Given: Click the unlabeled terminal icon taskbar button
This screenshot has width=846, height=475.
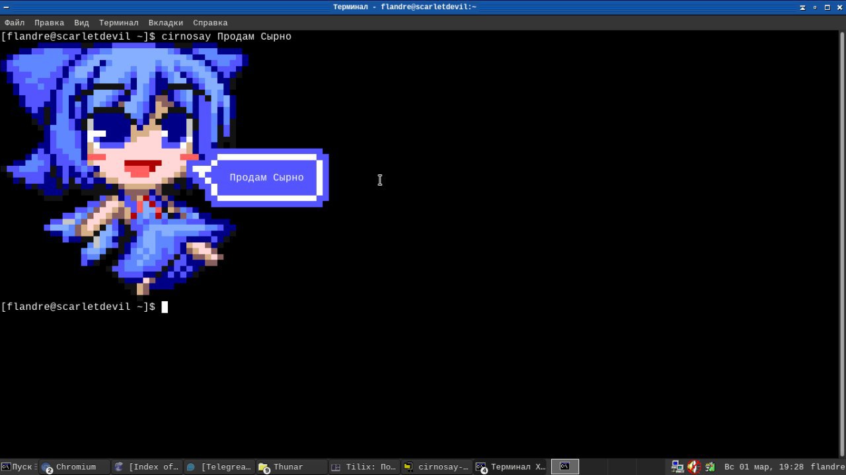Looking at the screenshot, I should (x=565, y=467).
